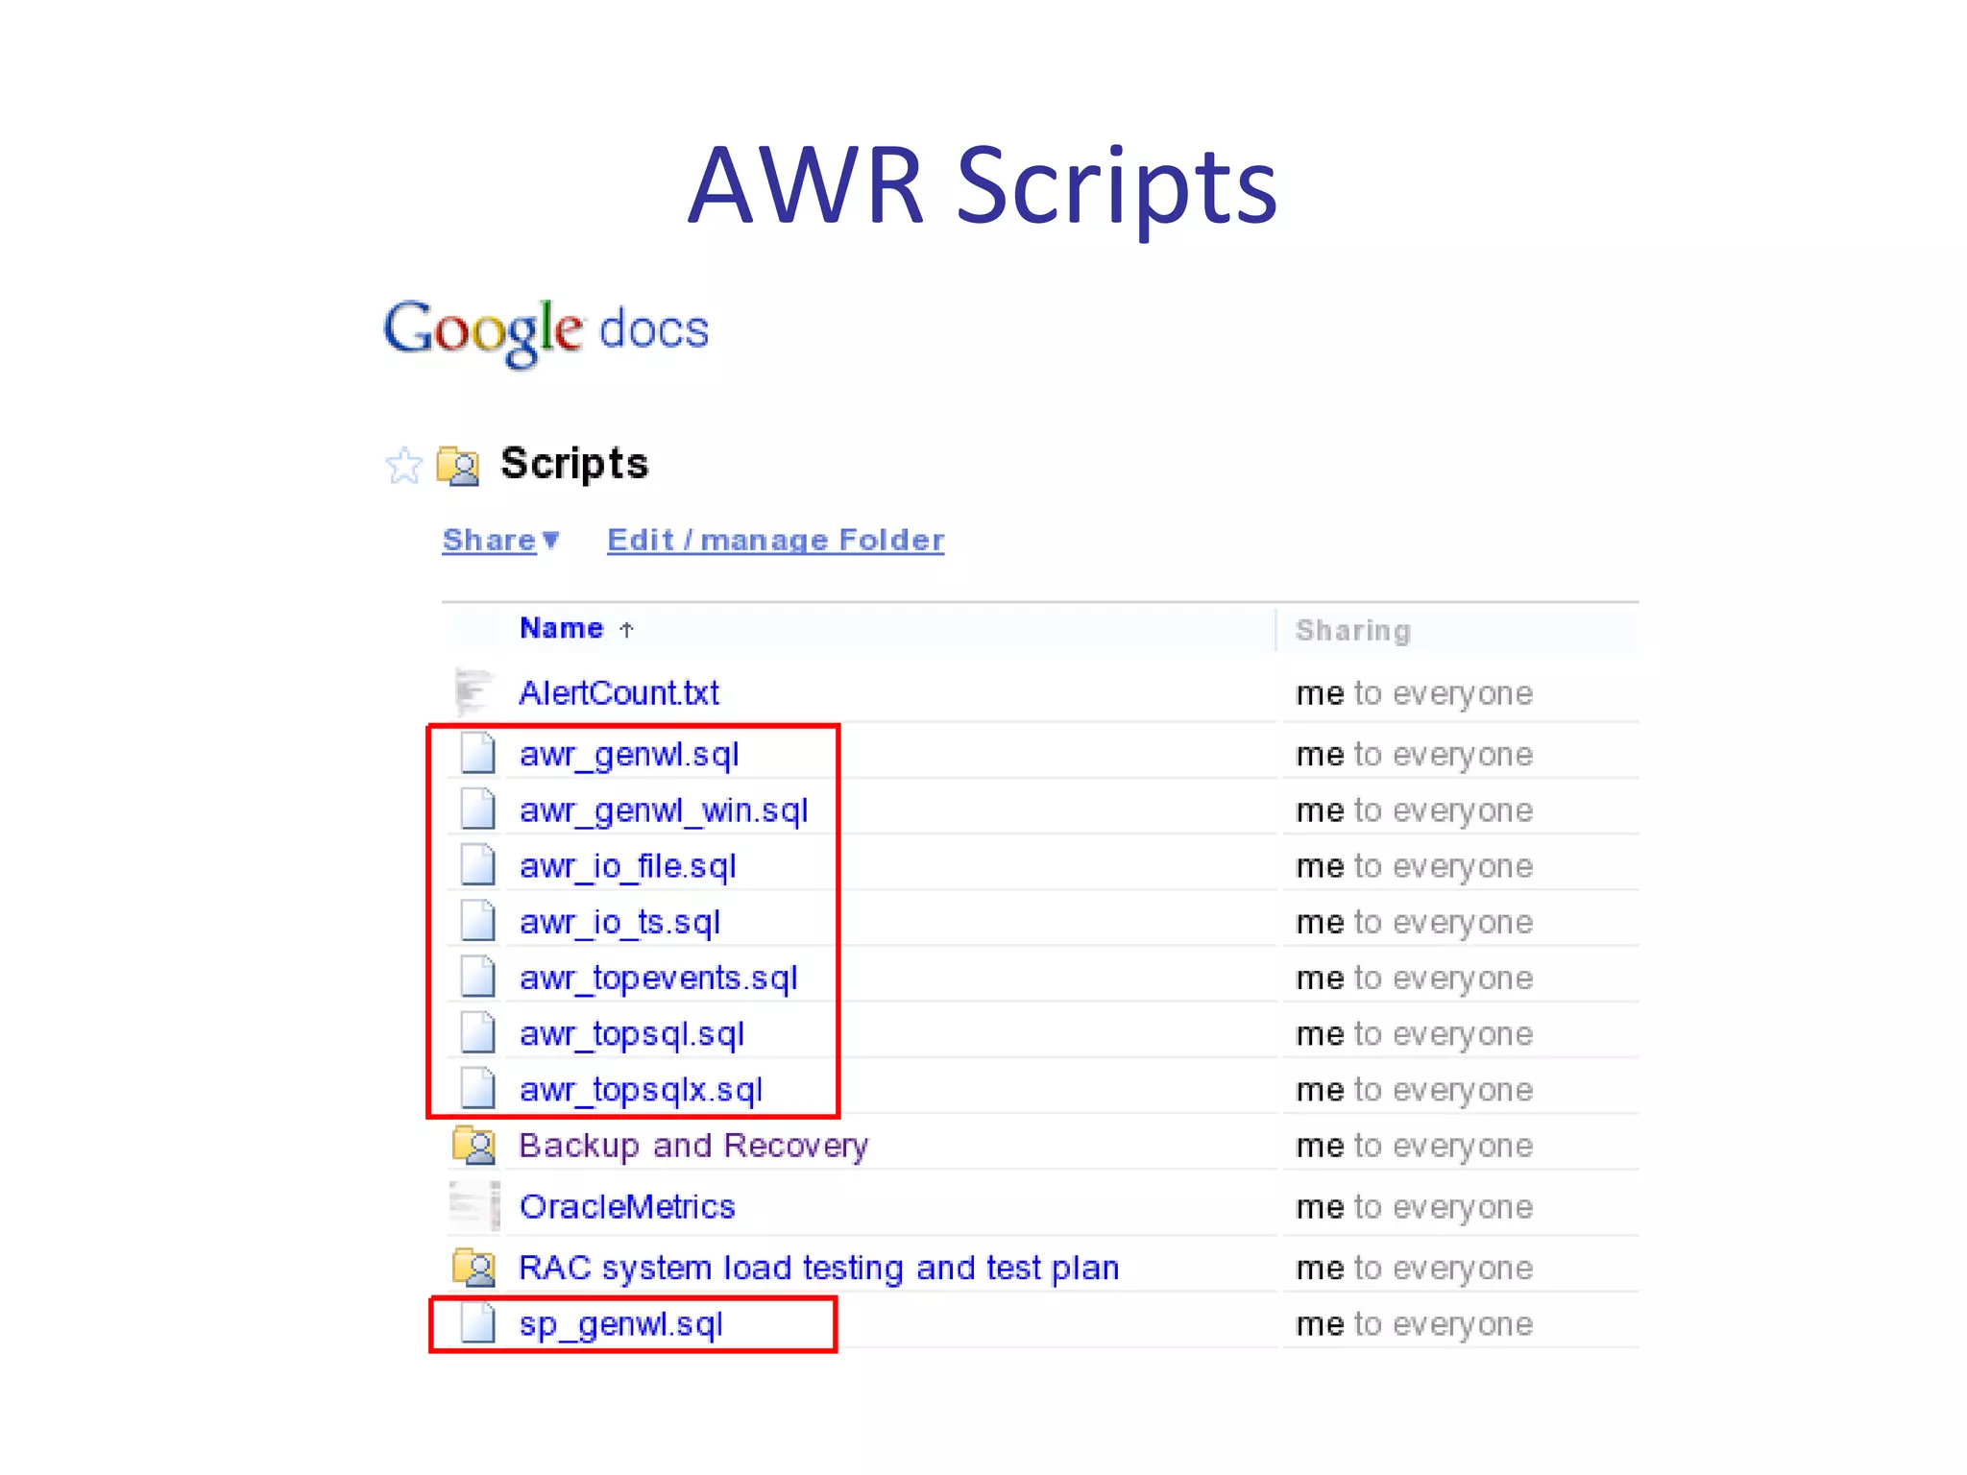Click the awr_io_file.sql file icon

click(x=477, y=864)
